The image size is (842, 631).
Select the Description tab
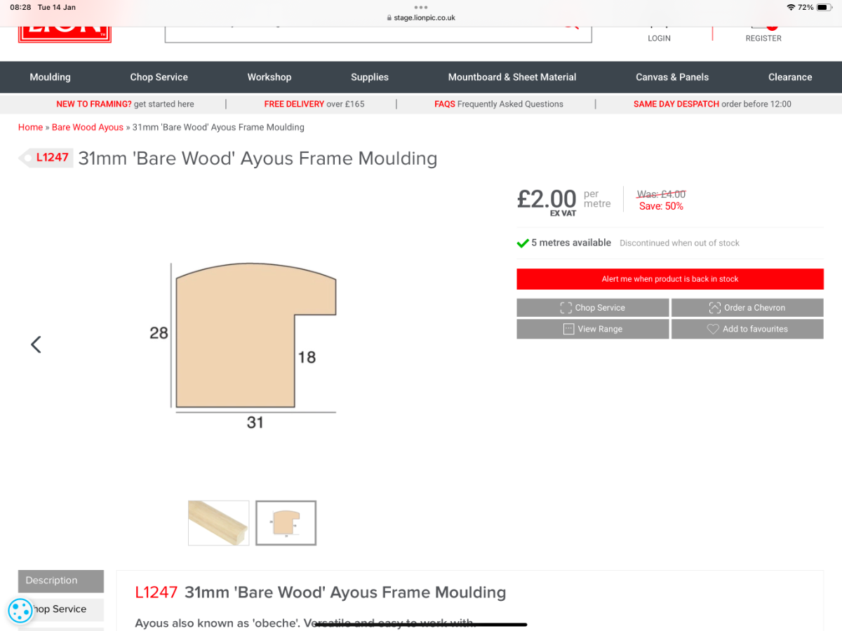[61, 581]
